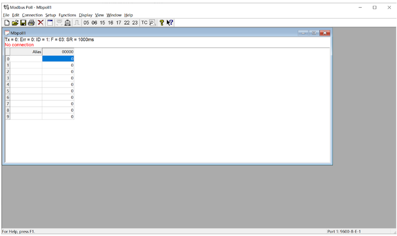
Task: Click the Alias cell in row 4
Action: coord(26,84)
